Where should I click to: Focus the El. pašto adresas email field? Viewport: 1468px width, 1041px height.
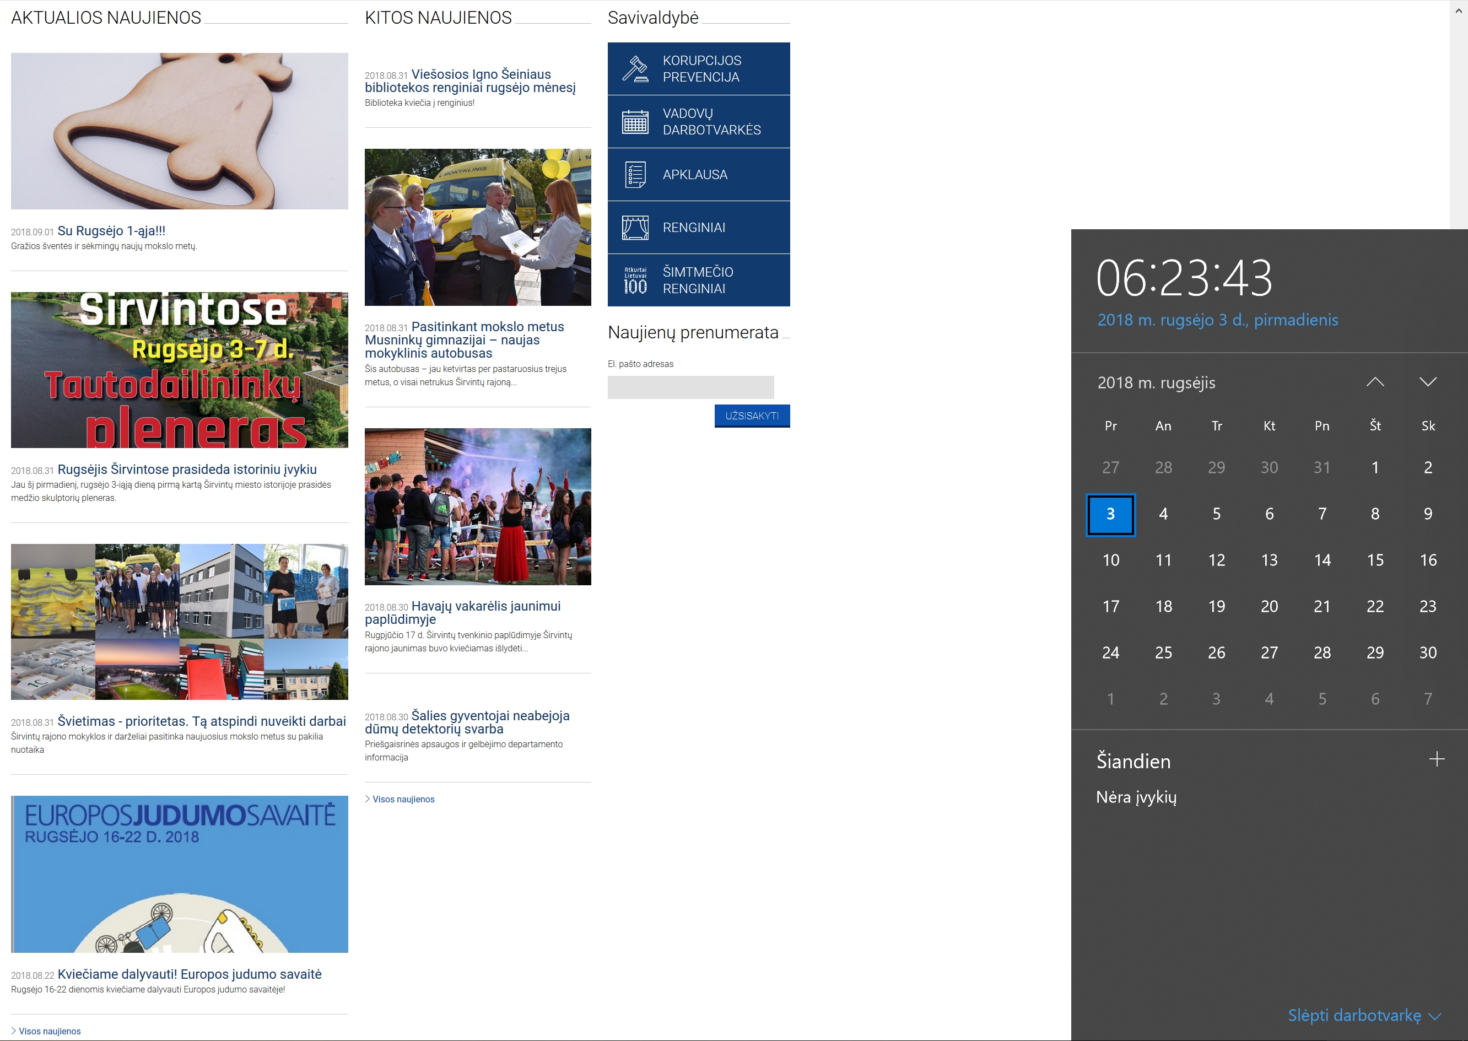click(690, 387)
